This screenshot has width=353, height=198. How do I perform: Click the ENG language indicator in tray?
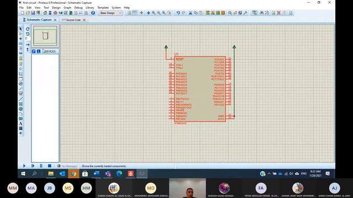[304, 174]
